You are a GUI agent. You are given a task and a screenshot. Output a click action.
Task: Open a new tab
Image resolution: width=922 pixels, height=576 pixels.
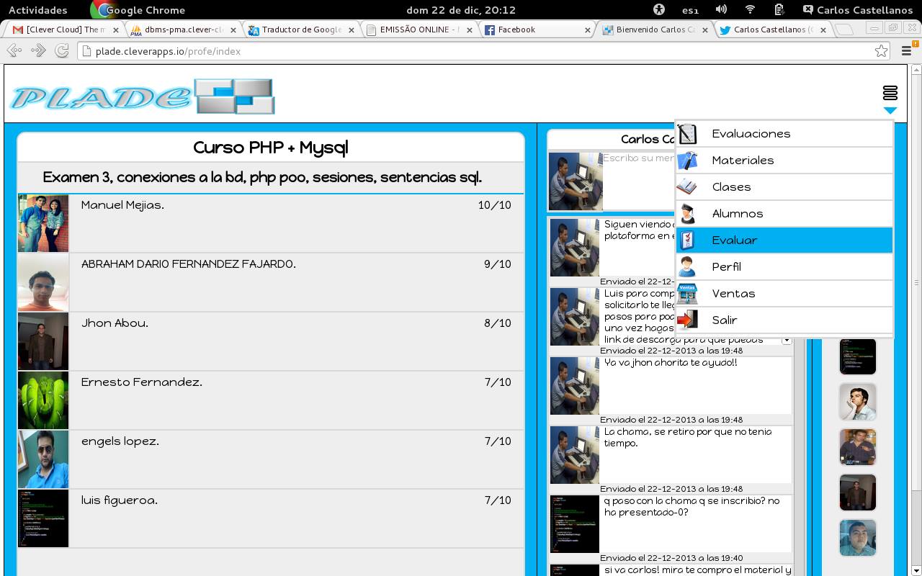[846, 30]
